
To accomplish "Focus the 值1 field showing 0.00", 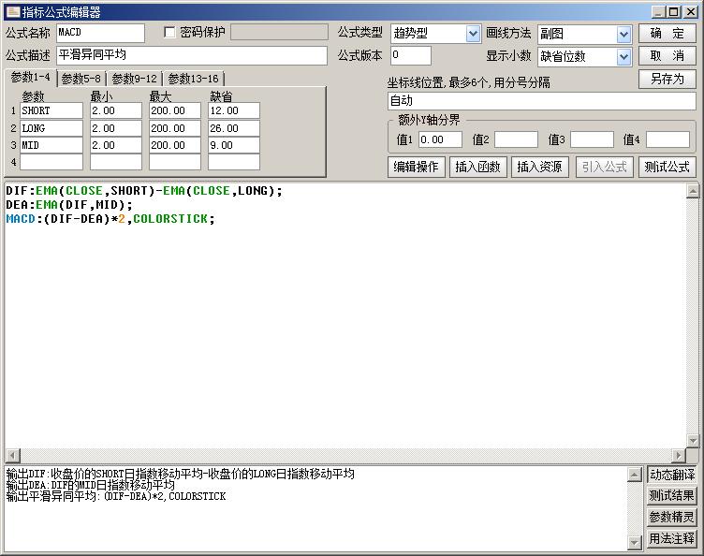I will click(x=440, y=139).
